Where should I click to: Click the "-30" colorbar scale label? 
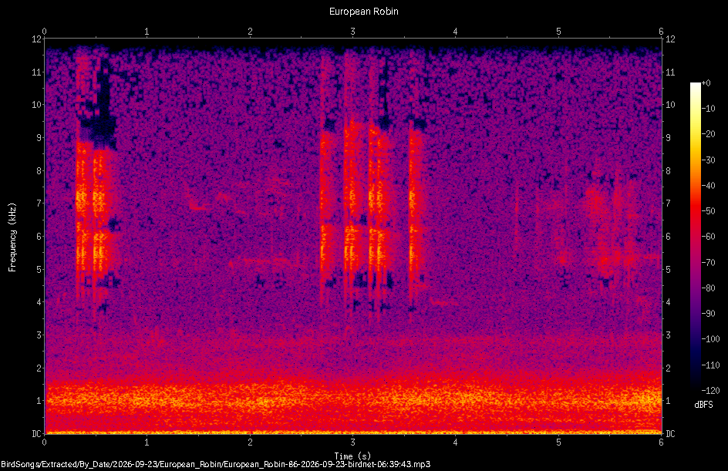pyautogui.click(x=708, y=160)
